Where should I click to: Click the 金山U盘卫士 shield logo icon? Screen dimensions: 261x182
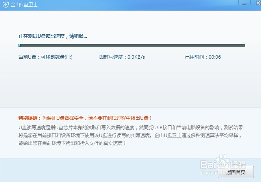point(6,4)
